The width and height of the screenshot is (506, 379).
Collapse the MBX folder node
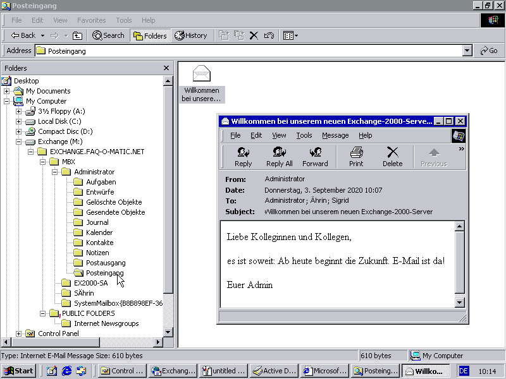coord(42,162)
